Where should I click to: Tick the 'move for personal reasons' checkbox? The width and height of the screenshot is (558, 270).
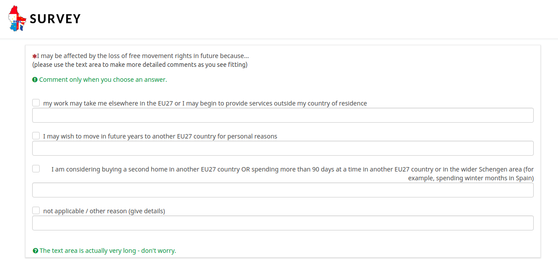pyautogui.click(x=36, y=136)
